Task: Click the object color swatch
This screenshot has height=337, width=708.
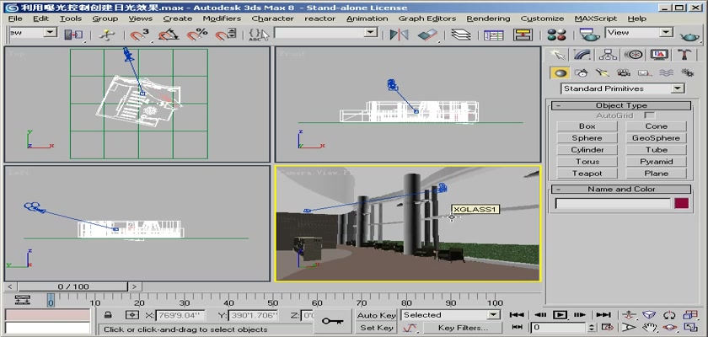Action: [681, 203]
